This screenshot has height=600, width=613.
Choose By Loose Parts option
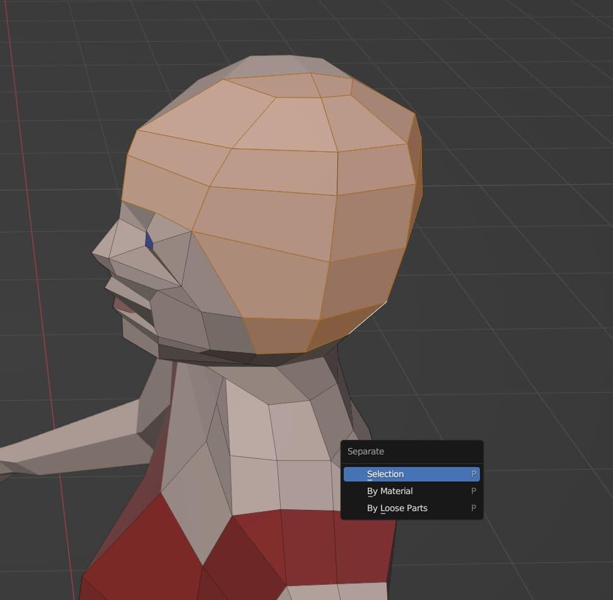click(412, 508)
